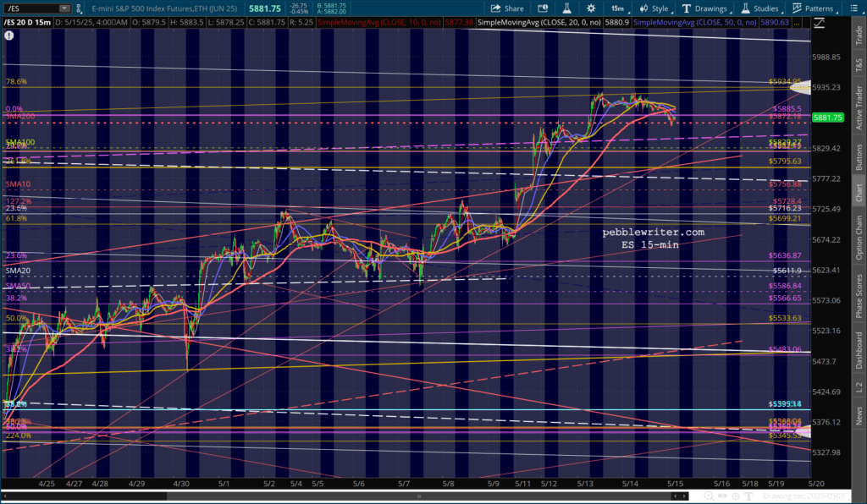Click the /ES 20 D 15m chart label
The height and width of the screenshot is (504, 867).
28,23
